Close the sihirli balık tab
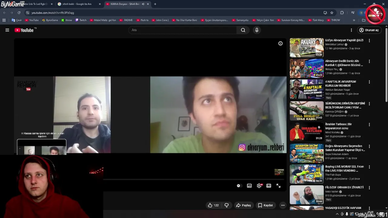Screen dimensions: 388x218 point(100,4)
